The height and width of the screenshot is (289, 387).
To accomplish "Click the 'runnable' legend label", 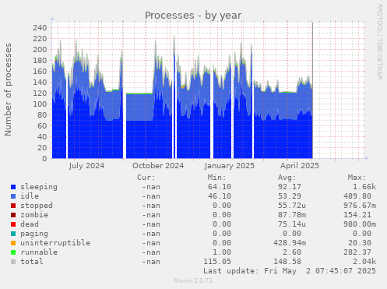I will [39, 252].
